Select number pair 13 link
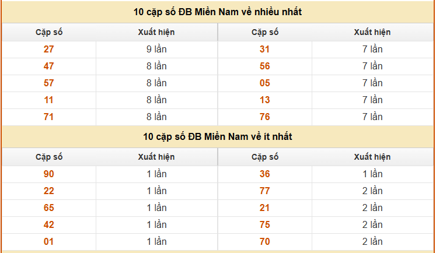 coord(265,100)
